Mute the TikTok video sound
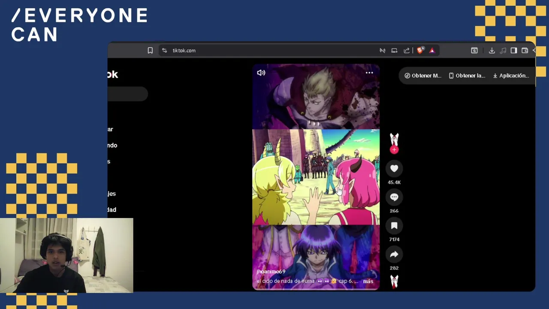 (261, 73)
